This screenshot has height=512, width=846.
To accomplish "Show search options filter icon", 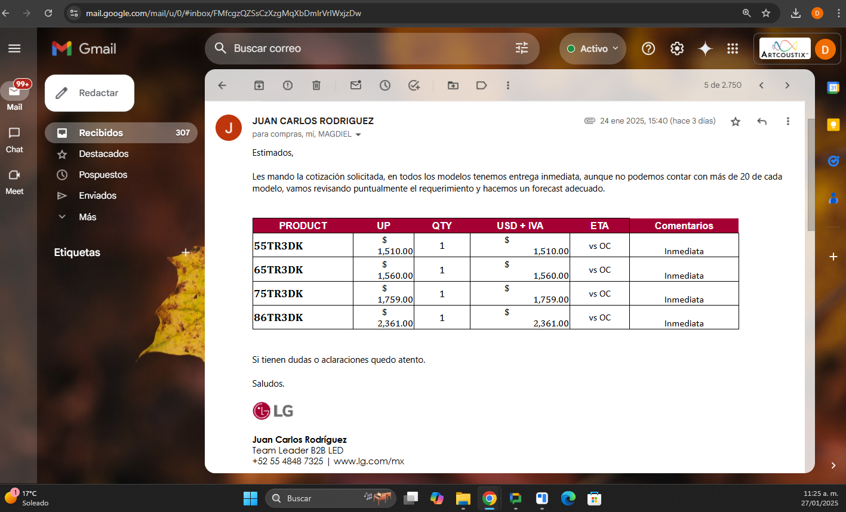I will (522, 48).
